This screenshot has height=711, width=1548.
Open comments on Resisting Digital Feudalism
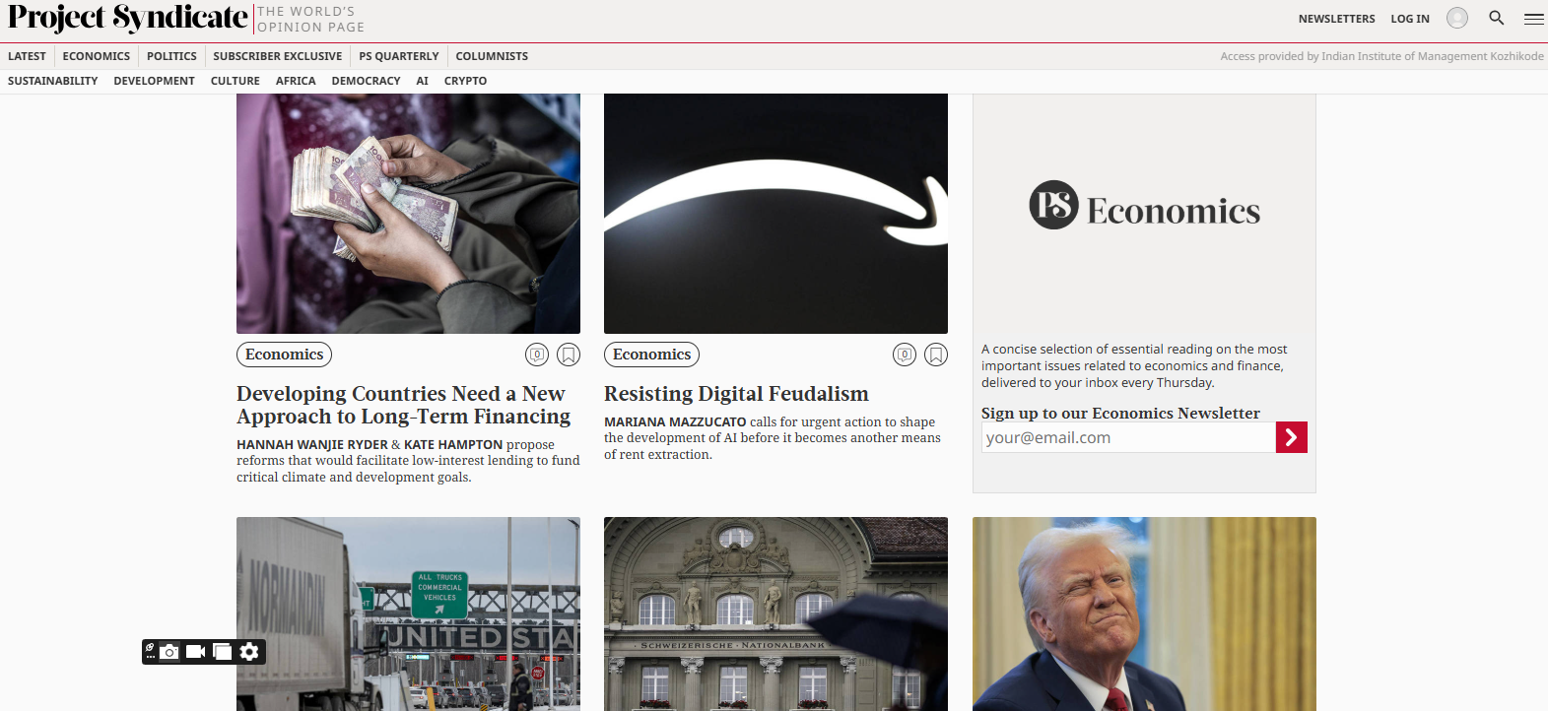(905, 355)
